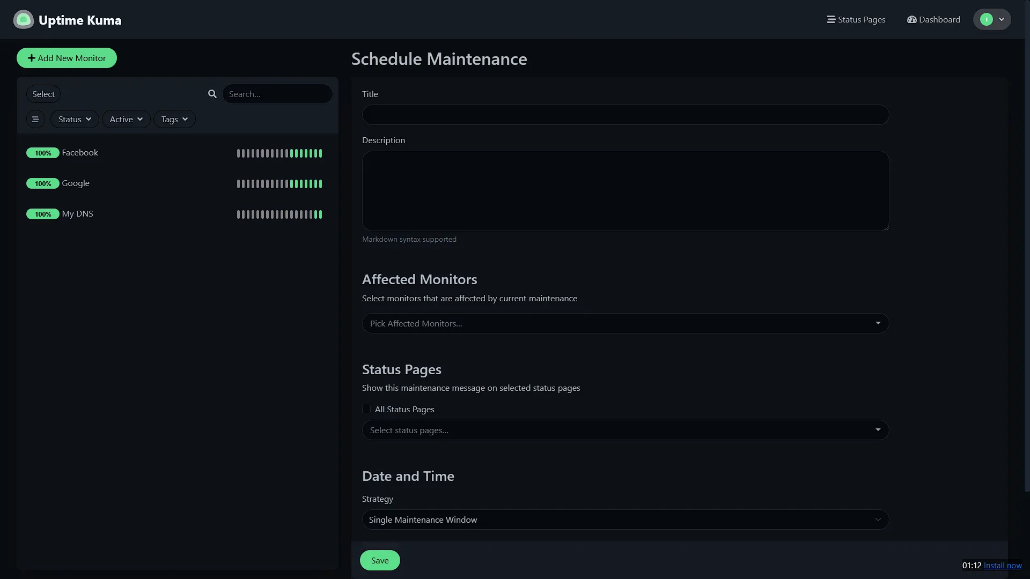Save the scheduled maintenance

coord(380,560)
